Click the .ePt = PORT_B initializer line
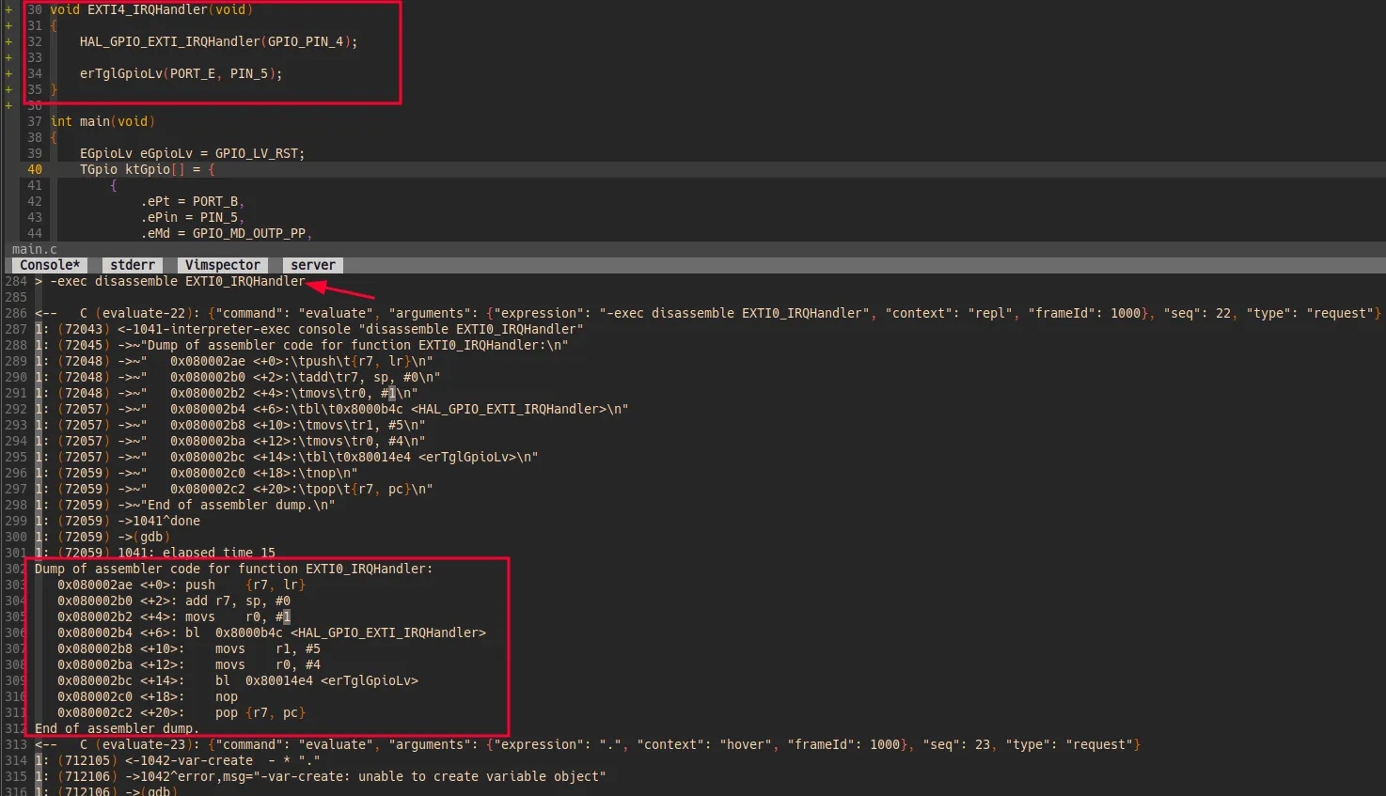1386x796 pixels. pyautogui.click(x=192, y=201)
